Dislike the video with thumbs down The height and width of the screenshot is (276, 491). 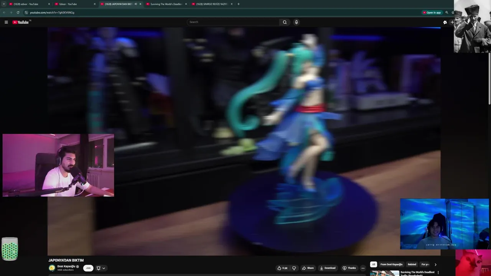(294, 268)
